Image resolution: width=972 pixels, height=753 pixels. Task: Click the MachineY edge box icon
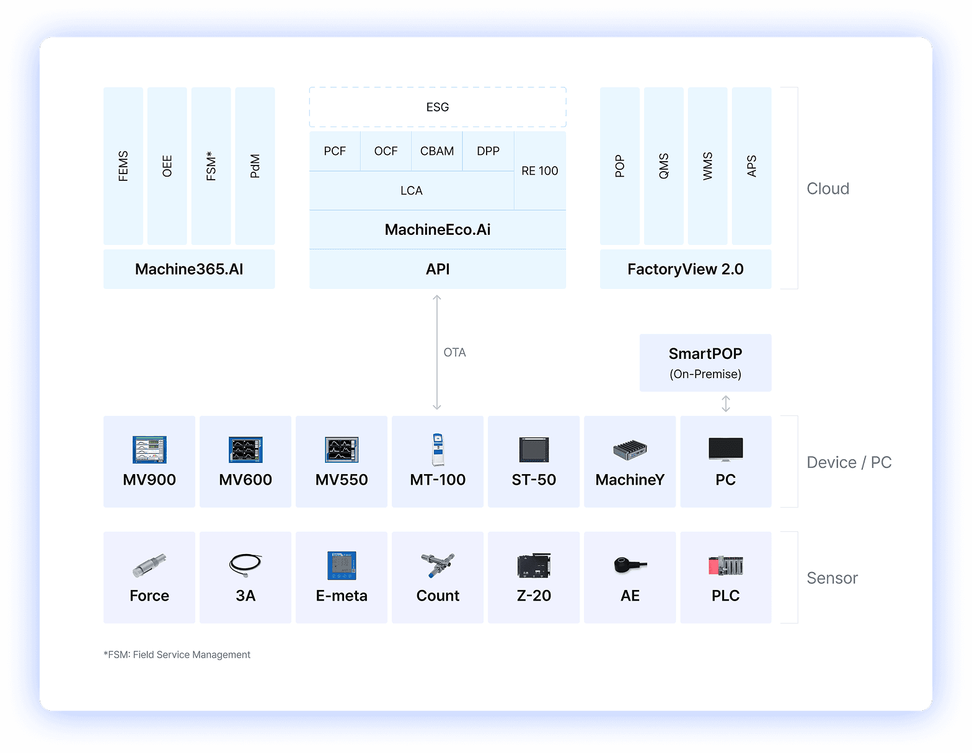pyautogui.click(x=630, y=449)
